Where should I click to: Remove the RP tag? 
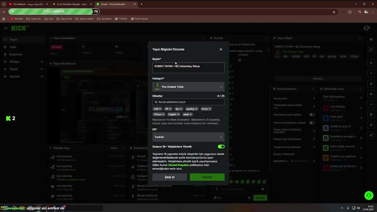pos(170,109)
